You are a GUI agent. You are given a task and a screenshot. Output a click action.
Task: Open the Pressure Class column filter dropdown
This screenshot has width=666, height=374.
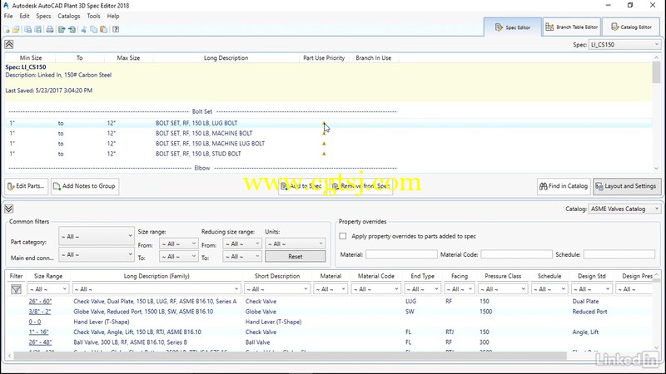click(503, 289)
